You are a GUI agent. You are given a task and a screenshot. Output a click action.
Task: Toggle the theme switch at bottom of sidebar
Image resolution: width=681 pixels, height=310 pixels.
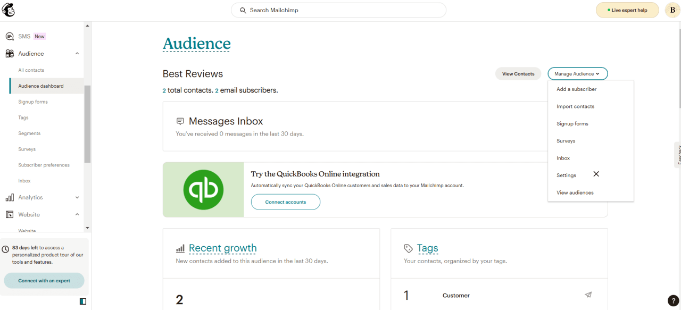(x=82, y=301)
